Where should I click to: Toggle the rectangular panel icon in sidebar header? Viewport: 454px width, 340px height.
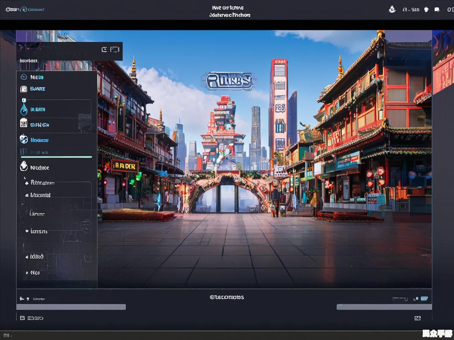(x=115, y=49)
